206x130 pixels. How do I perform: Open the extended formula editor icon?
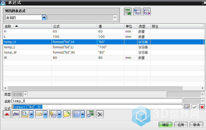click(187, 107)
